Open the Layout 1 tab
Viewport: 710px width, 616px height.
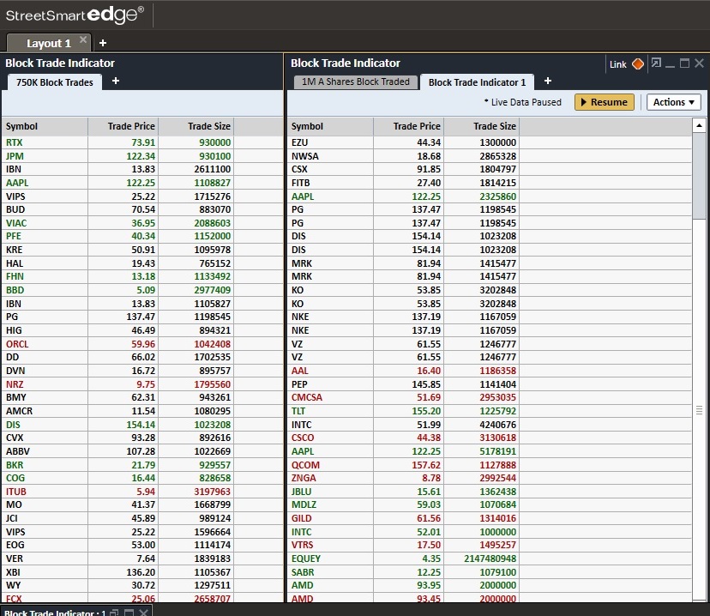(49, 43)
